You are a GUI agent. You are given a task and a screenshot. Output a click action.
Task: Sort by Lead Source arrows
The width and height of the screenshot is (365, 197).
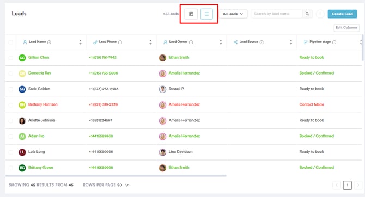291,42
